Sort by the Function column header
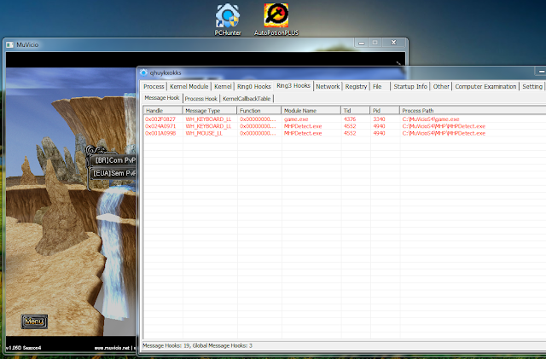 coord(258,110)
